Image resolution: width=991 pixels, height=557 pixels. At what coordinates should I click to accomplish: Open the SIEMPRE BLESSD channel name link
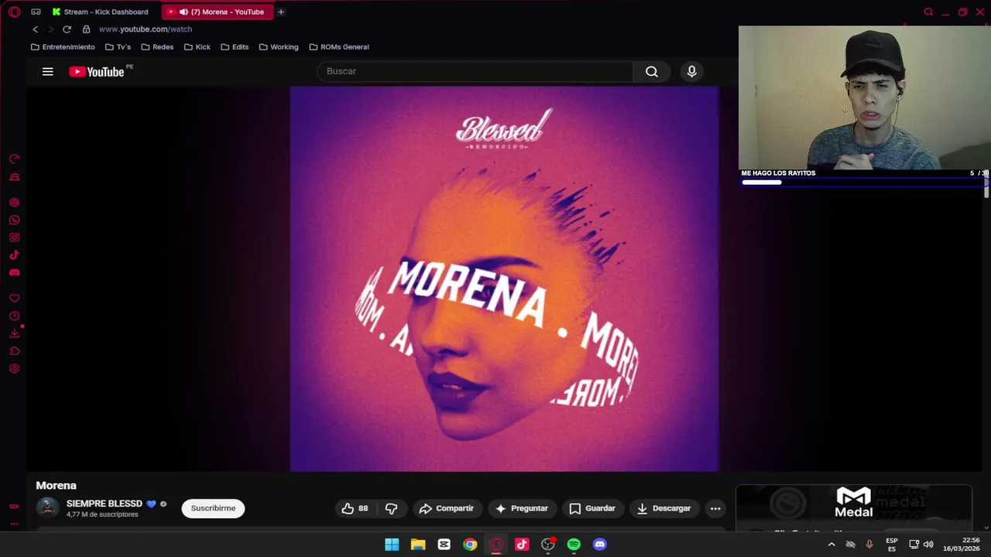[105, 504]
